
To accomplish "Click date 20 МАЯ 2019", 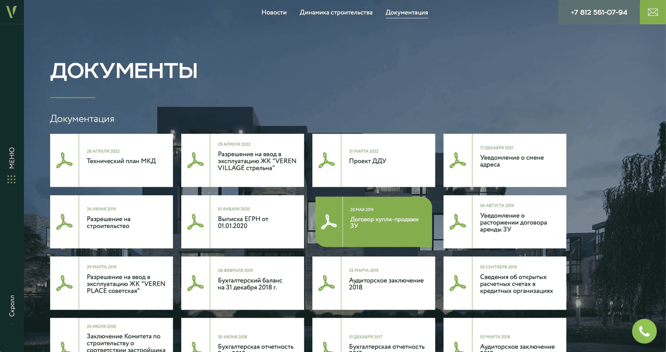I will (362, 210).
